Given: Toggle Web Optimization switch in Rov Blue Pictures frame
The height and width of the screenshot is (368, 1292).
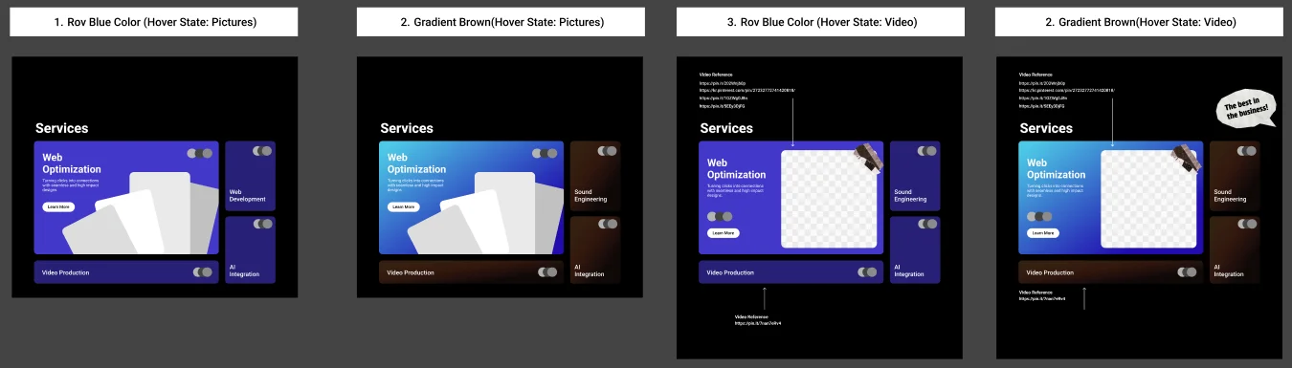Looking at the screenshot, I should [201, 153].
